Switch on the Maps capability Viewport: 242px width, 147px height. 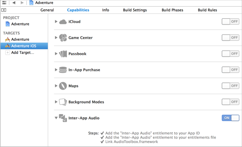(231, 86)
